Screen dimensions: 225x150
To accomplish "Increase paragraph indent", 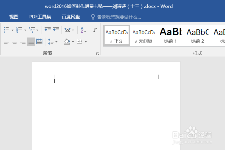I will 56,30.
